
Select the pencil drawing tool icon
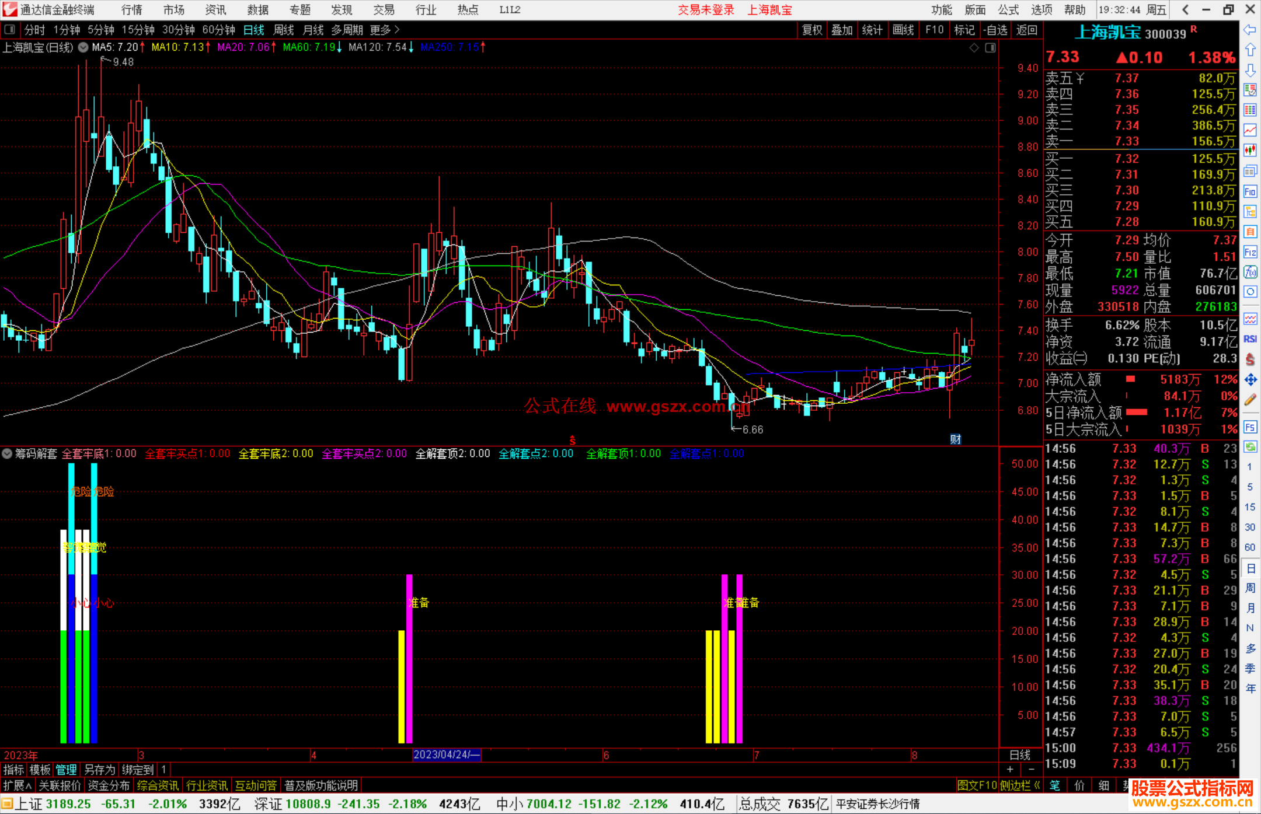pyautogui.click(x=1250, y=400)
